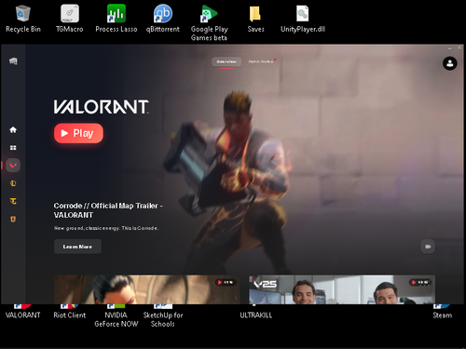Select the qBittorrent desktop icon

point(163,19)
